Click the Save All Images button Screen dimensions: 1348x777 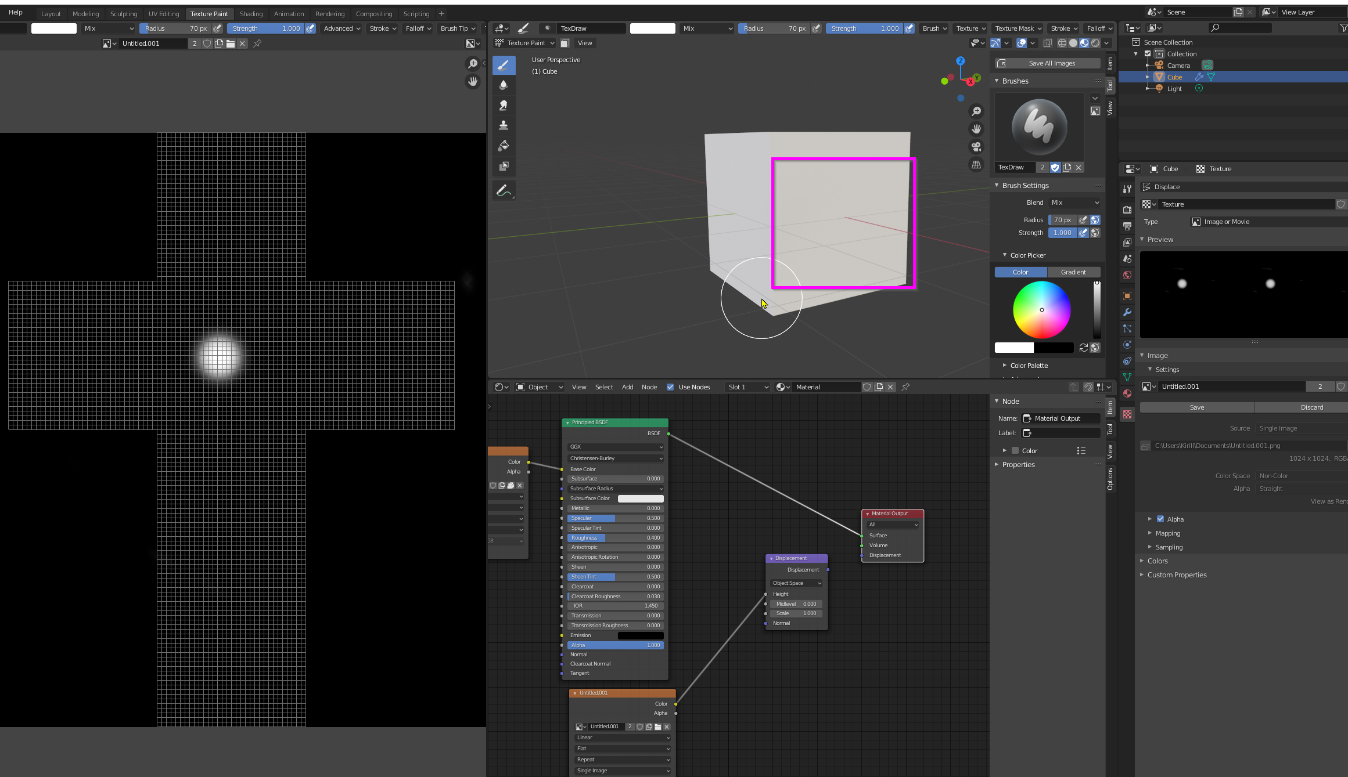coord(1048,63)
